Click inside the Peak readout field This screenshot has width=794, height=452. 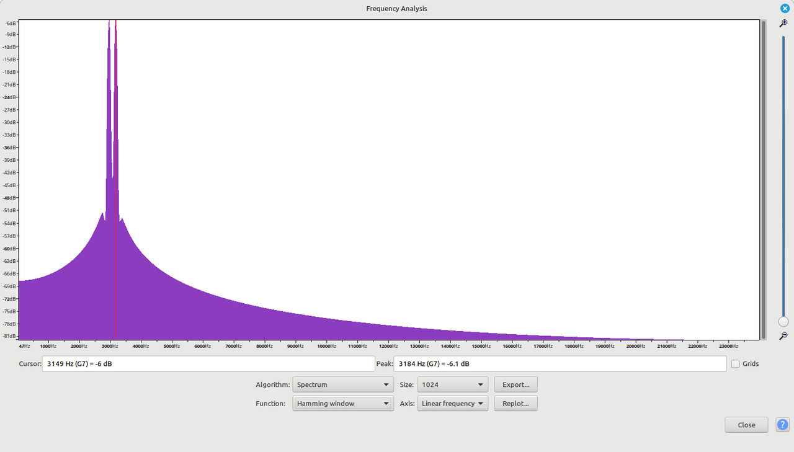(560, 364)
